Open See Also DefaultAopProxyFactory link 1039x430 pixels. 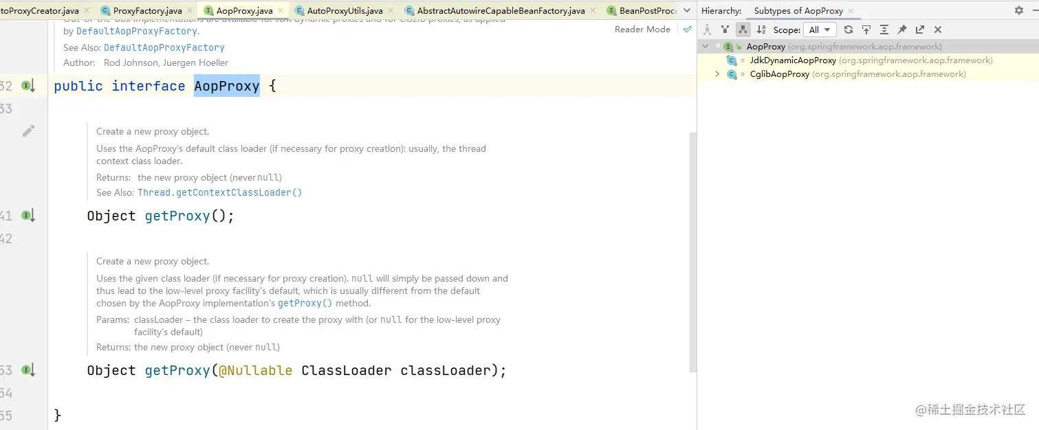tap(164, 48)
